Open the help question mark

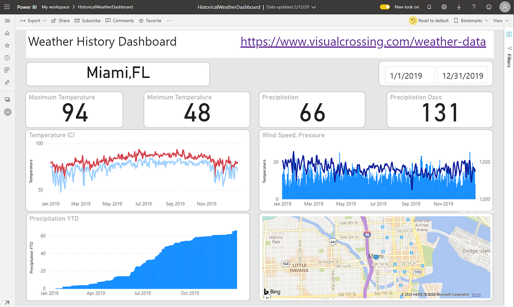pos(474,7)
